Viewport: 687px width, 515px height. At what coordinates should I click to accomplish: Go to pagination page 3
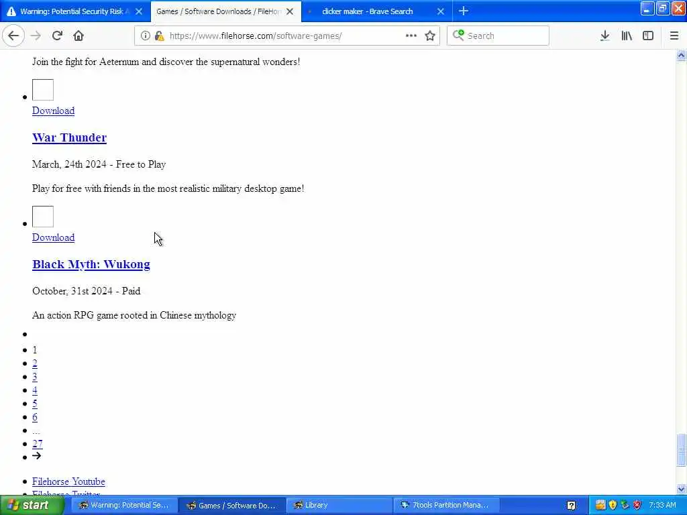pyautogui.click(x=35, y=377)
